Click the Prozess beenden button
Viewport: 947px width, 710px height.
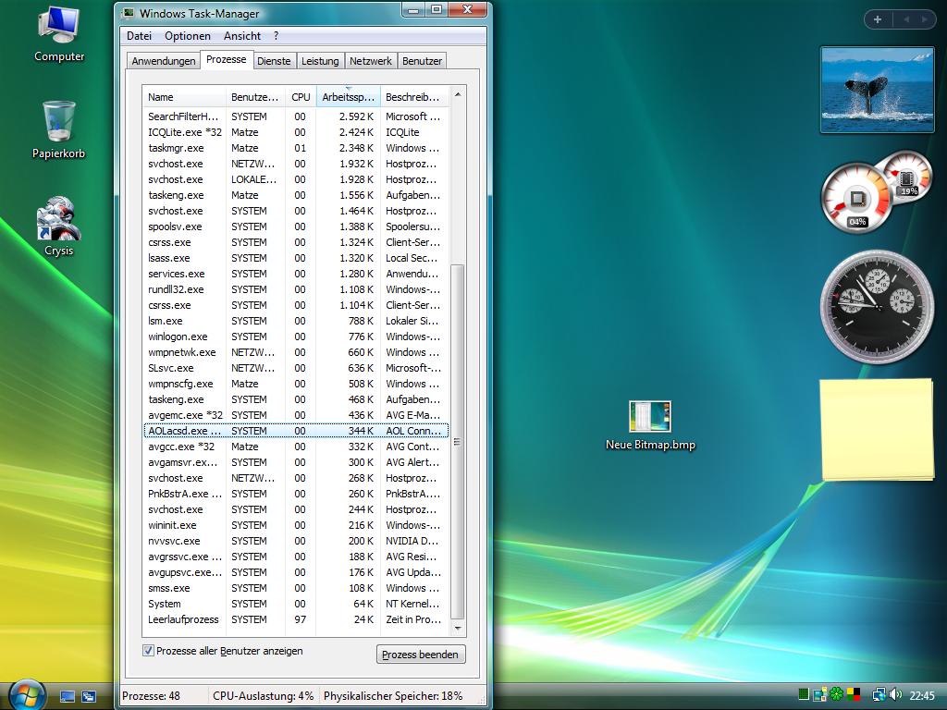[x=421, y=655]
